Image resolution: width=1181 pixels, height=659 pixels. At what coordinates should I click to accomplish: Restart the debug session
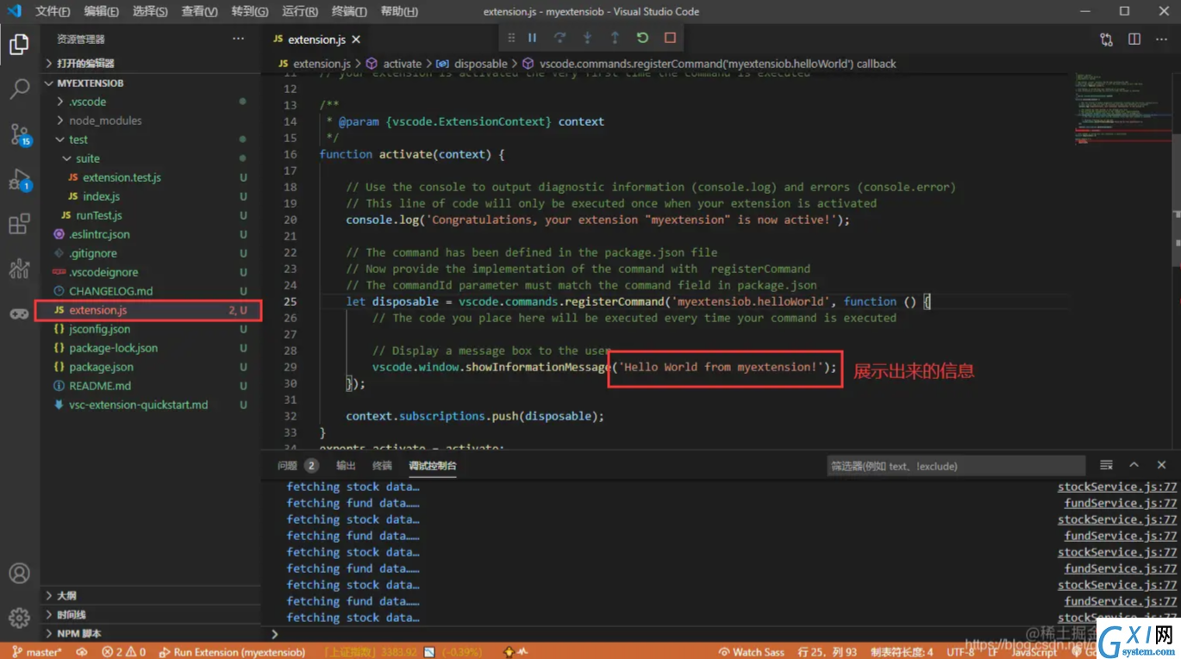[642, 38]
